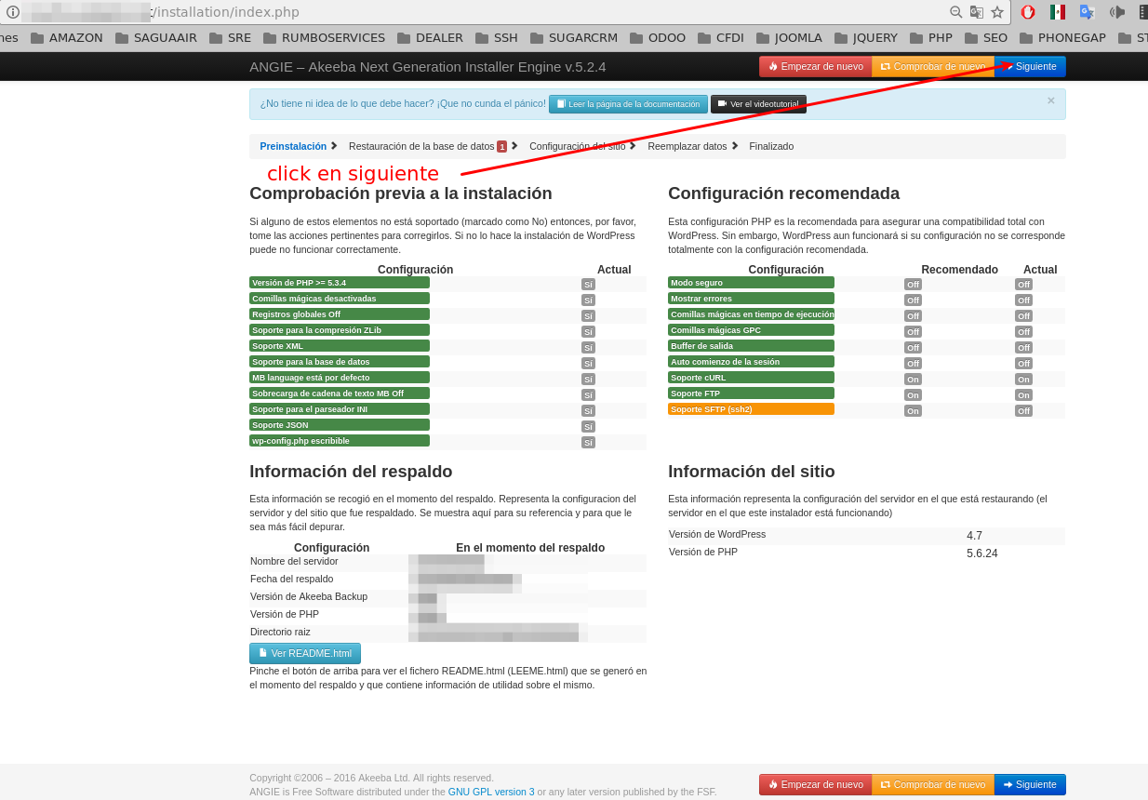1148x800 pixels.
Task: Click the 'Mostrar errores' label
Action: 751,299
